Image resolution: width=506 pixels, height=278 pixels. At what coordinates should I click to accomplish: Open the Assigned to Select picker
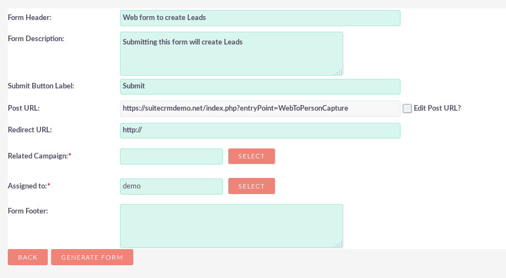click(251, 186)
